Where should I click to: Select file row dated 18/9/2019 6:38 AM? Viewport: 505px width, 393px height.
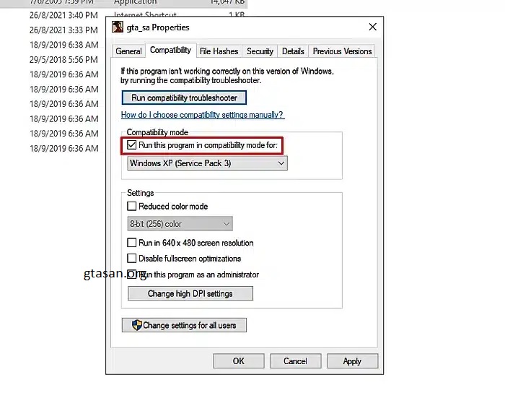click(64, 45)
